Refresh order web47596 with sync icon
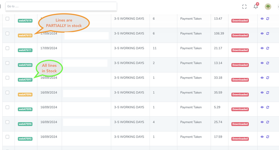This screenshot has height=150, width=279. 268,93
